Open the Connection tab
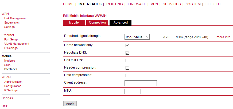 (97, 23)
